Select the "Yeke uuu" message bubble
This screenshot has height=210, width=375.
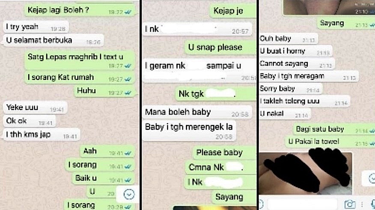pos(35,108)
